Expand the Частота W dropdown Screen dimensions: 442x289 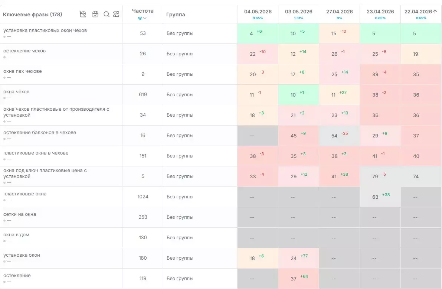click(x=143, y=18)
